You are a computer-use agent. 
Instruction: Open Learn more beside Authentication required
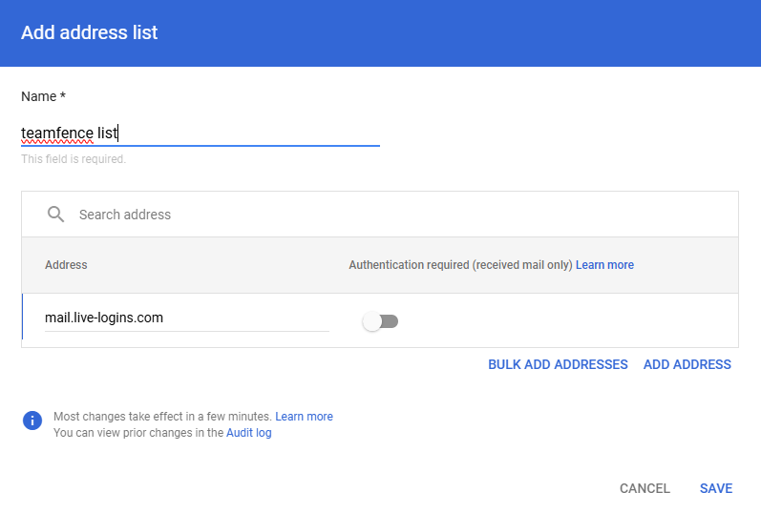pyautogui.click(x=604, y=265)
